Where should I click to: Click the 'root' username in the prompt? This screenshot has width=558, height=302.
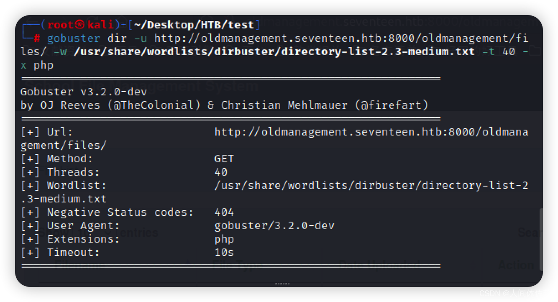tap(60, 25)
